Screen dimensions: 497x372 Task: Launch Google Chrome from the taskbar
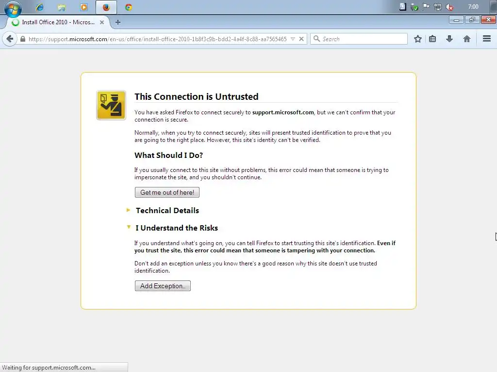(128, 7)
